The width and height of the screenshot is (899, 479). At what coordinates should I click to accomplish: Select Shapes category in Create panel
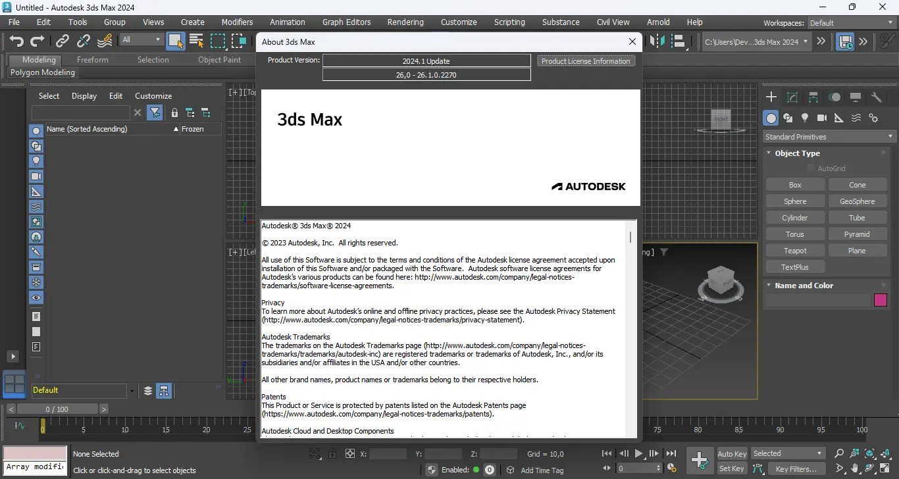point(788,118)
